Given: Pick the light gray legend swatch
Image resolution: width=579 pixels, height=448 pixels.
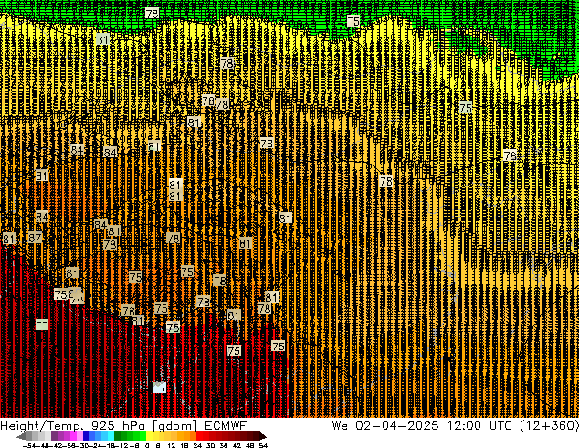Looking at the screenshot, I should pyautogui.click(x=47, y=435).
